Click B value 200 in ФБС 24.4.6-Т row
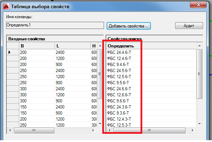Viewport: 212px width, 142px height. point(37,52)
